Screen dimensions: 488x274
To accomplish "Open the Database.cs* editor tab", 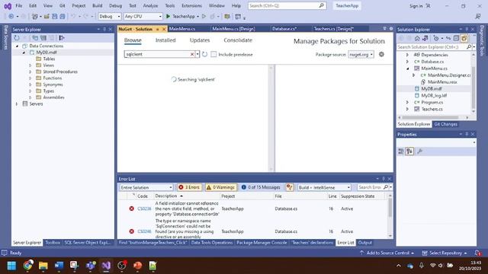I will pyautogui.click(x=284, y=29).
